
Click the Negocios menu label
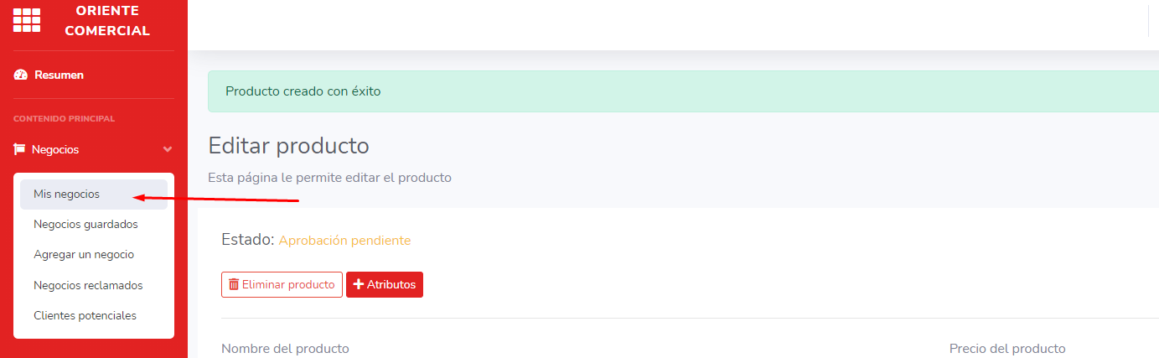tap(55, 149)
